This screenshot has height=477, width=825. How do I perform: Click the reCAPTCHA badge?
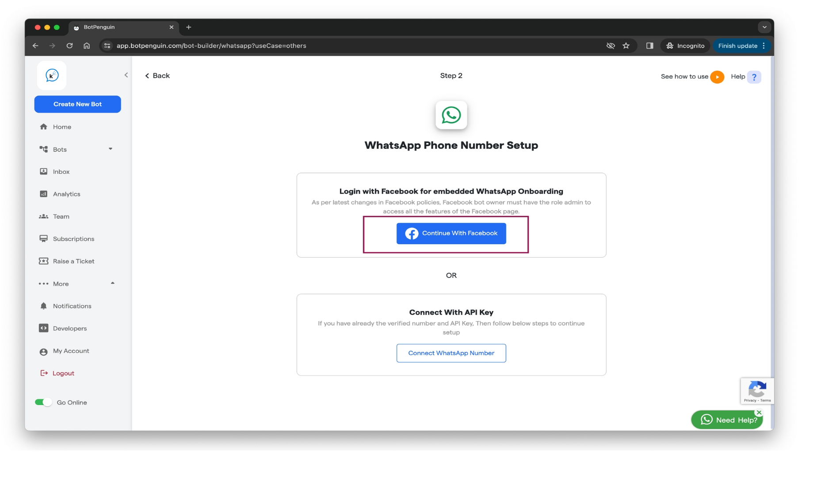pos(757,391)
